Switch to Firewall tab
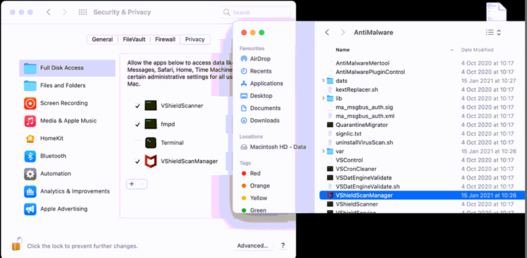Image resolution: width=527 pixels, height=258 pixels. coord(165,40)
